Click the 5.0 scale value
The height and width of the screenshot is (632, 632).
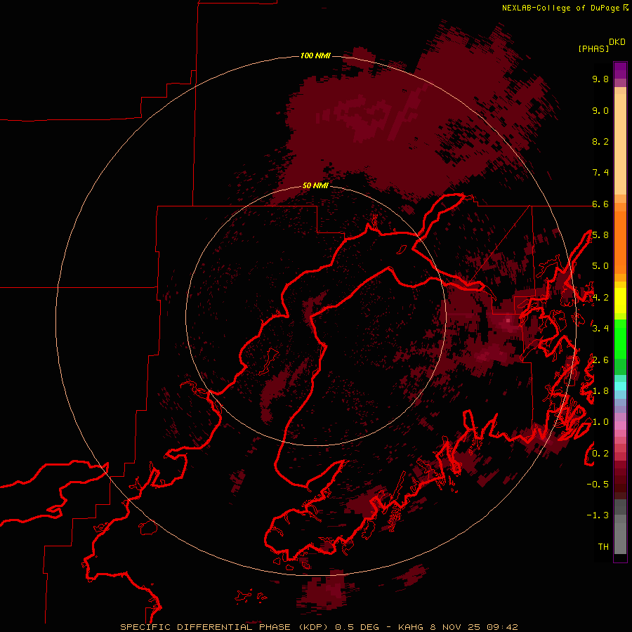tap(600, 266)
